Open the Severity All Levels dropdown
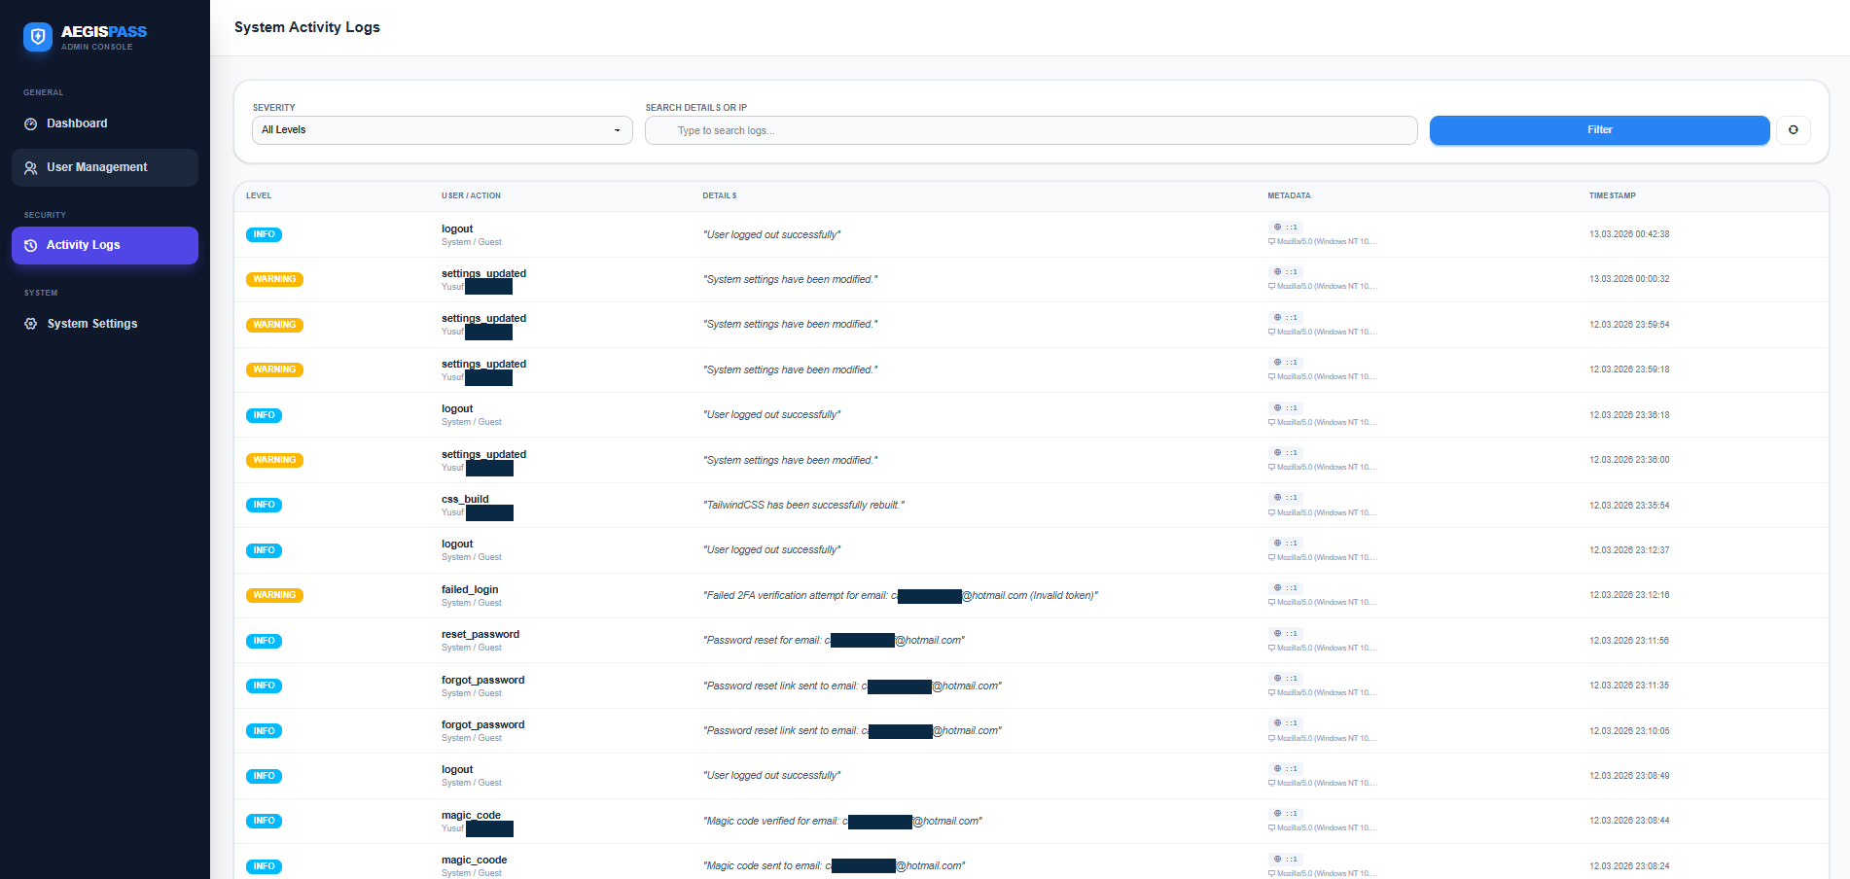The image size is (1850, 879). click(x=442, y=130)
